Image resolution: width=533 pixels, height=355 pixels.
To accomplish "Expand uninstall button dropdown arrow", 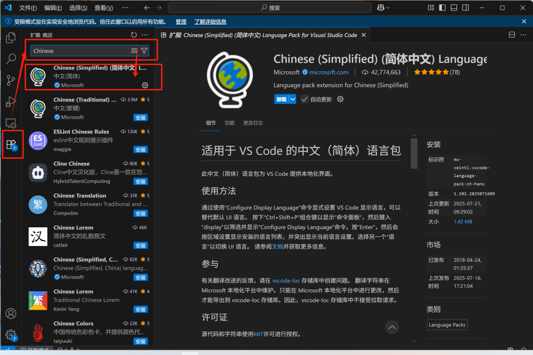I will (x=293, y=99).
